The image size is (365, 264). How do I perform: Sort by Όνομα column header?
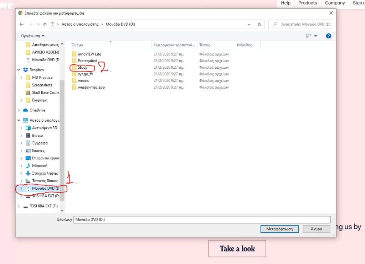[x=77, y=45]
